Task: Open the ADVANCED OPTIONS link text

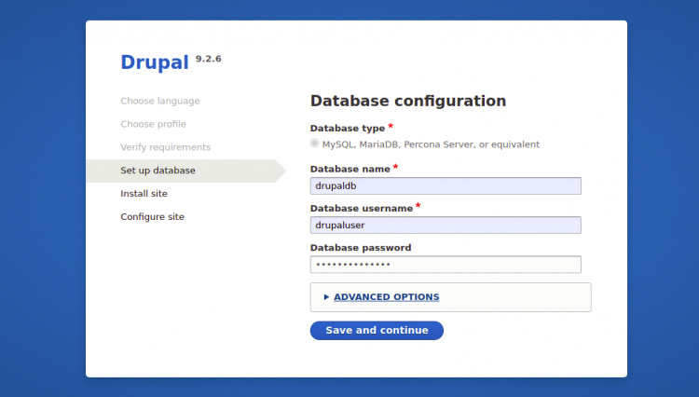Action: pos(386,297)
